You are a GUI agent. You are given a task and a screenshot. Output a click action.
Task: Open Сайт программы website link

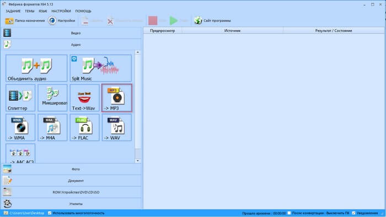pos(212,20)
